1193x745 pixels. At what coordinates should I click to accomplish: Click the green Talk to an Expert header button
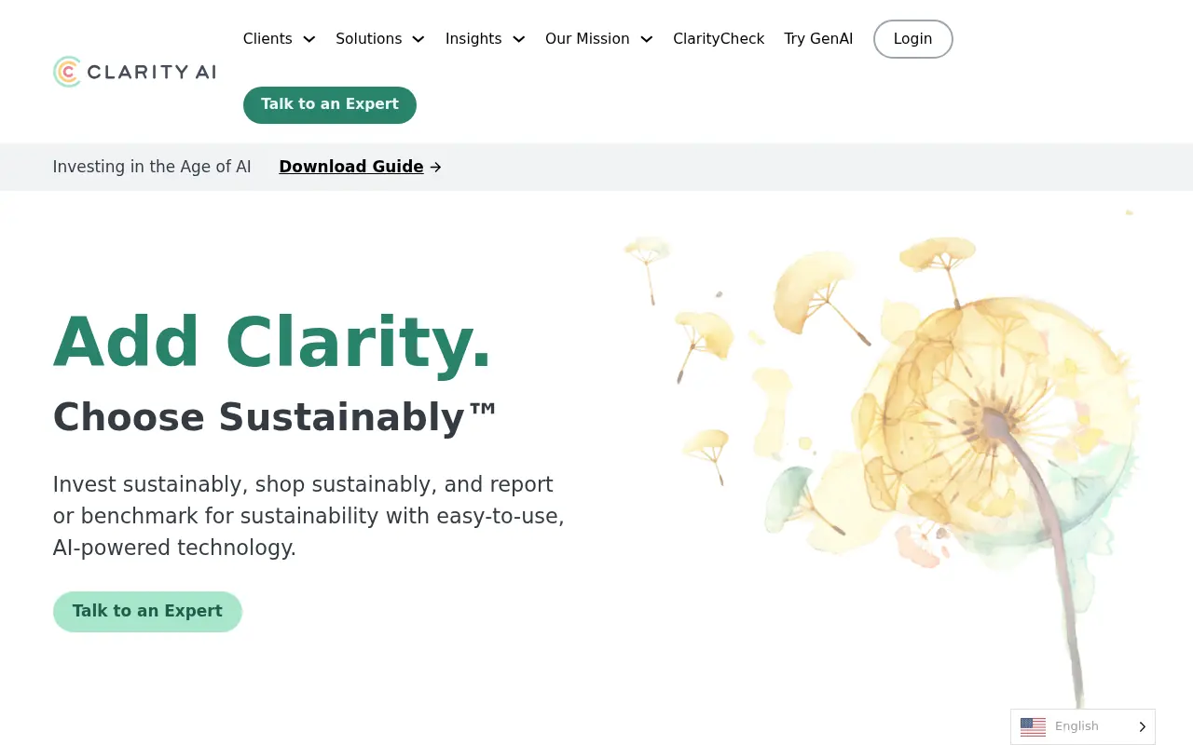point(329,104)
